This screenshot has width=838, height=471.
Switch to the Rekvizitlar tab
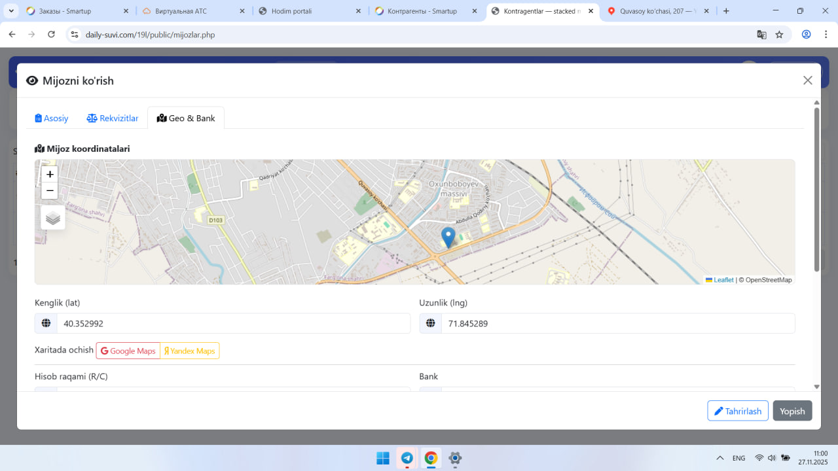(x=113, y=118)
